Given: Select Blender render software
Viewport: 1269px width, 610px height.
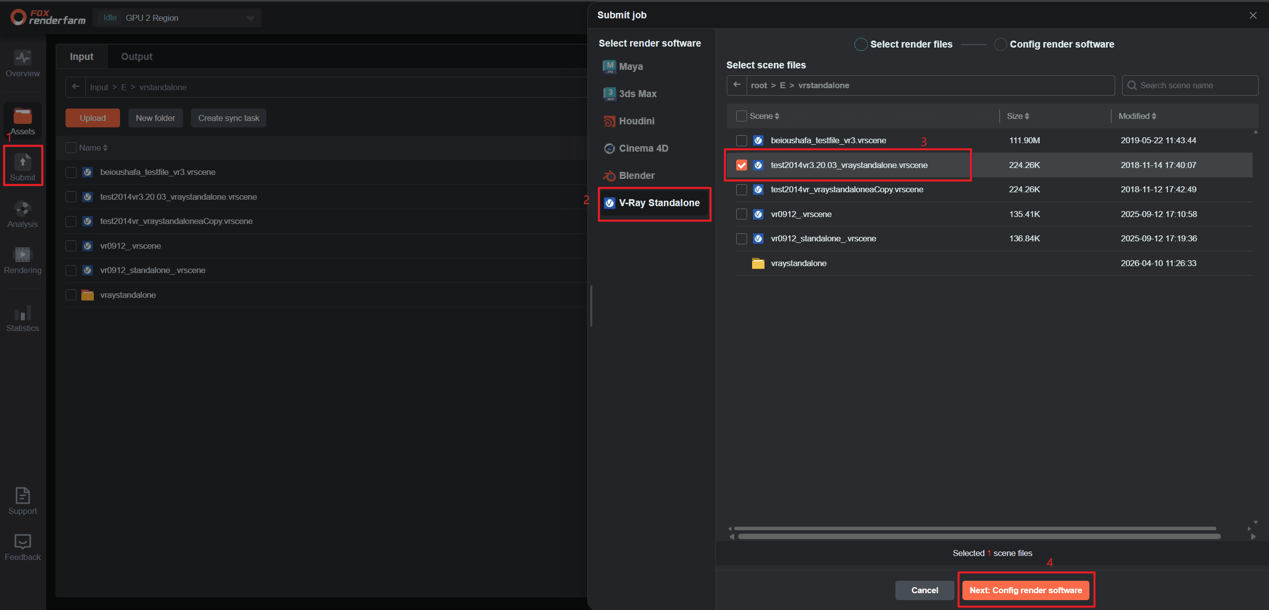Looking at the screenshot, I should pos(636,175).
